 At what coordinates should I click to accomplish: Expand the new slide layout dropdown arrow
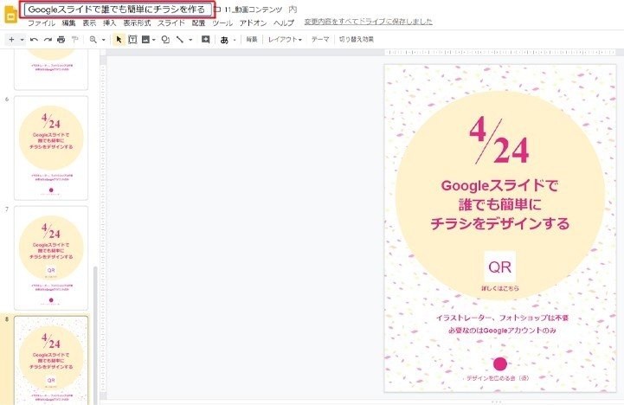point(22,40)
